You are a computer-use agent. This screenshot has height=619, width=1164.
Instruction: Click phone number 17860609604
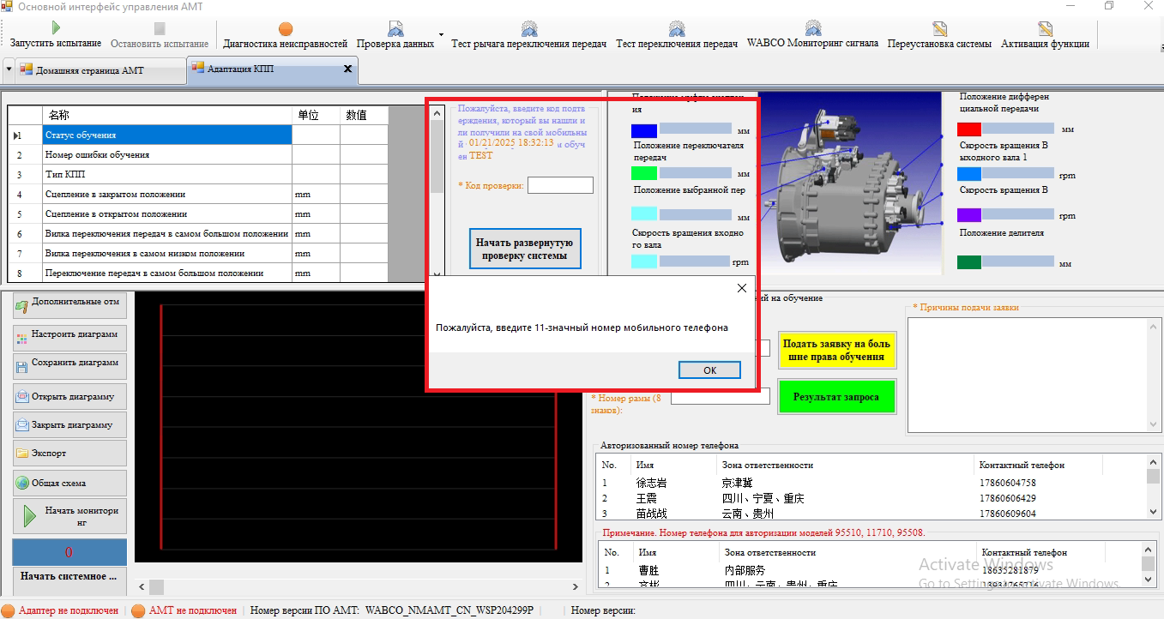point(1008,514)
